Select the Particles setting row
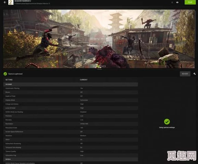The width and height of the screenshot is (198, 164). pyautogui.click(x=71, y=116)
